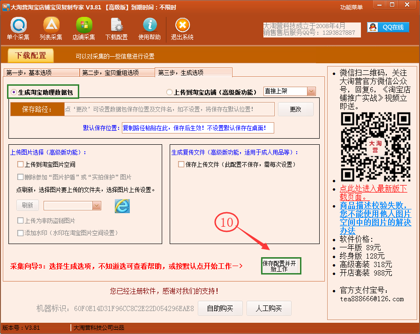Click the 保存路径 path input field

(x=169, y=109)
